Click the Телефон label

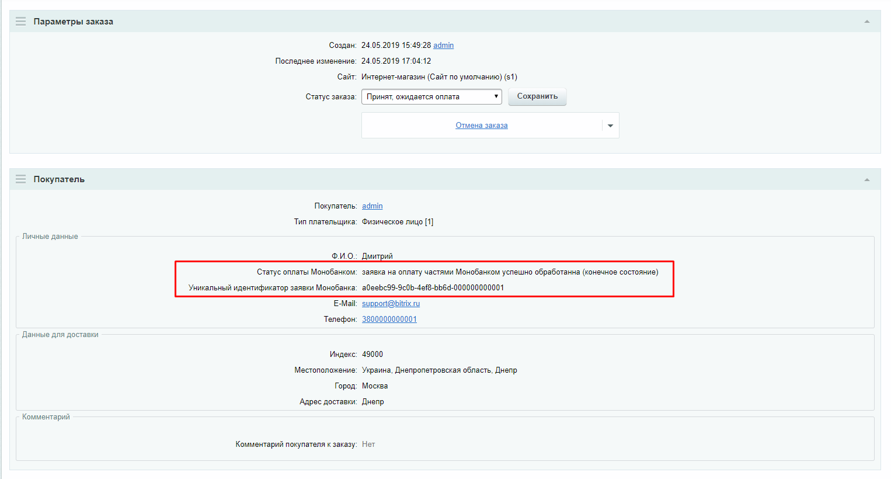click(340, 320)
